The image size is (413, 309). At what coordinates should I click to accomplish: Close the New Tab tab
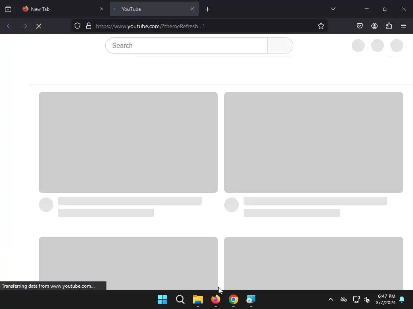point(102,9)
